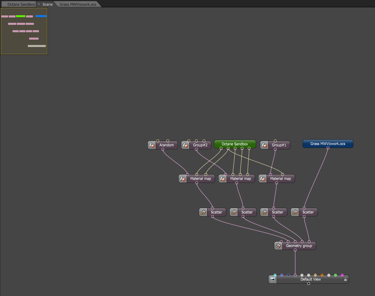The width and height of the screenshot is (375, 296).
Task: Click the Grass MWVizwork.ocs output pin
Action: coord(328,148)
